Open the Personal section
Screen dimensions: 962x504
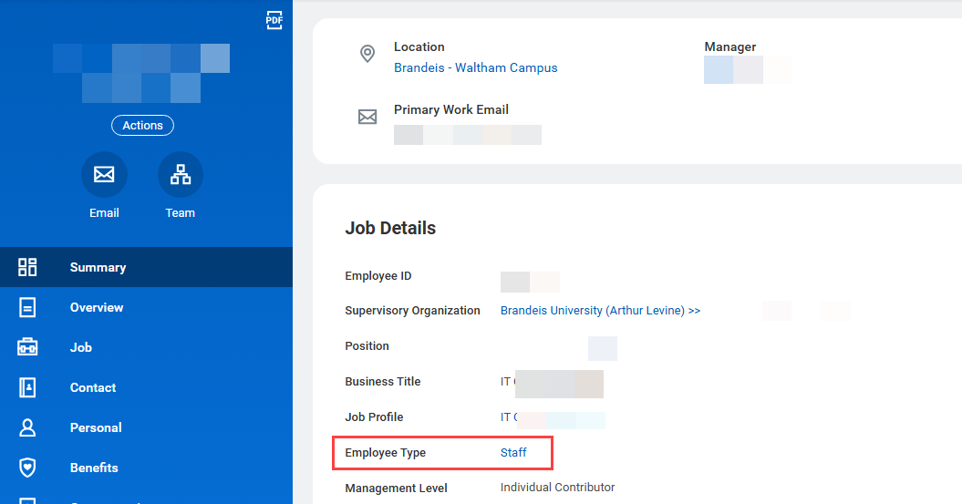click(146, 427)
